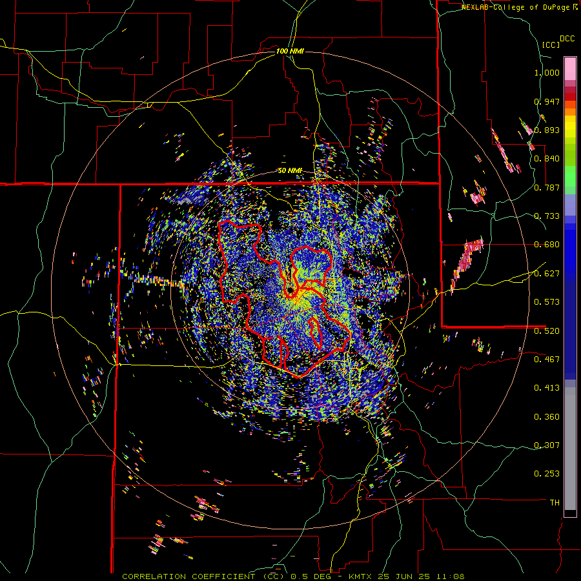581x581 pixels.
Task: Click the TH threshold label
Action: click(x=555, y=503)
